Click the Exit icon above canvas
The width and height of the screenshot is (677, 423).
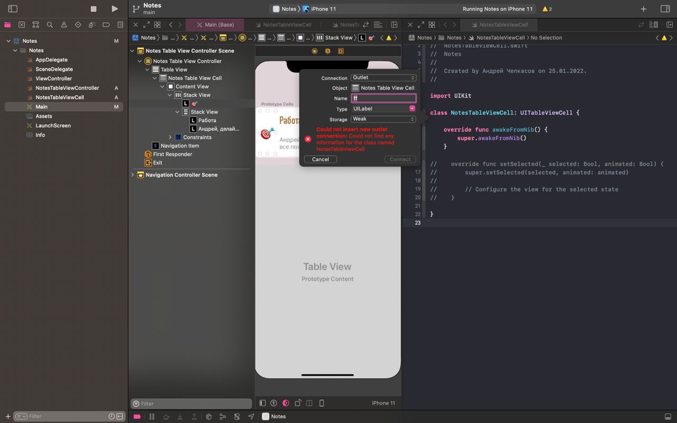(341, 51)
